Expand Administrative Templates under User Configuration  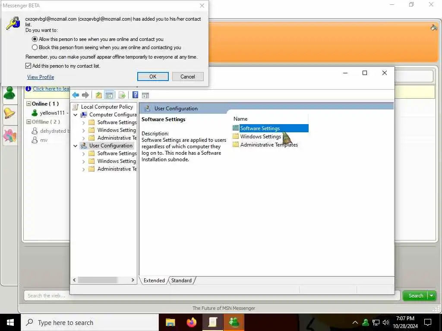click(83, 169)
